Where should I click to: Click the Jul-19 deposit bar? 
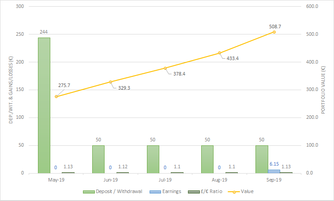[x=153, y=159]
